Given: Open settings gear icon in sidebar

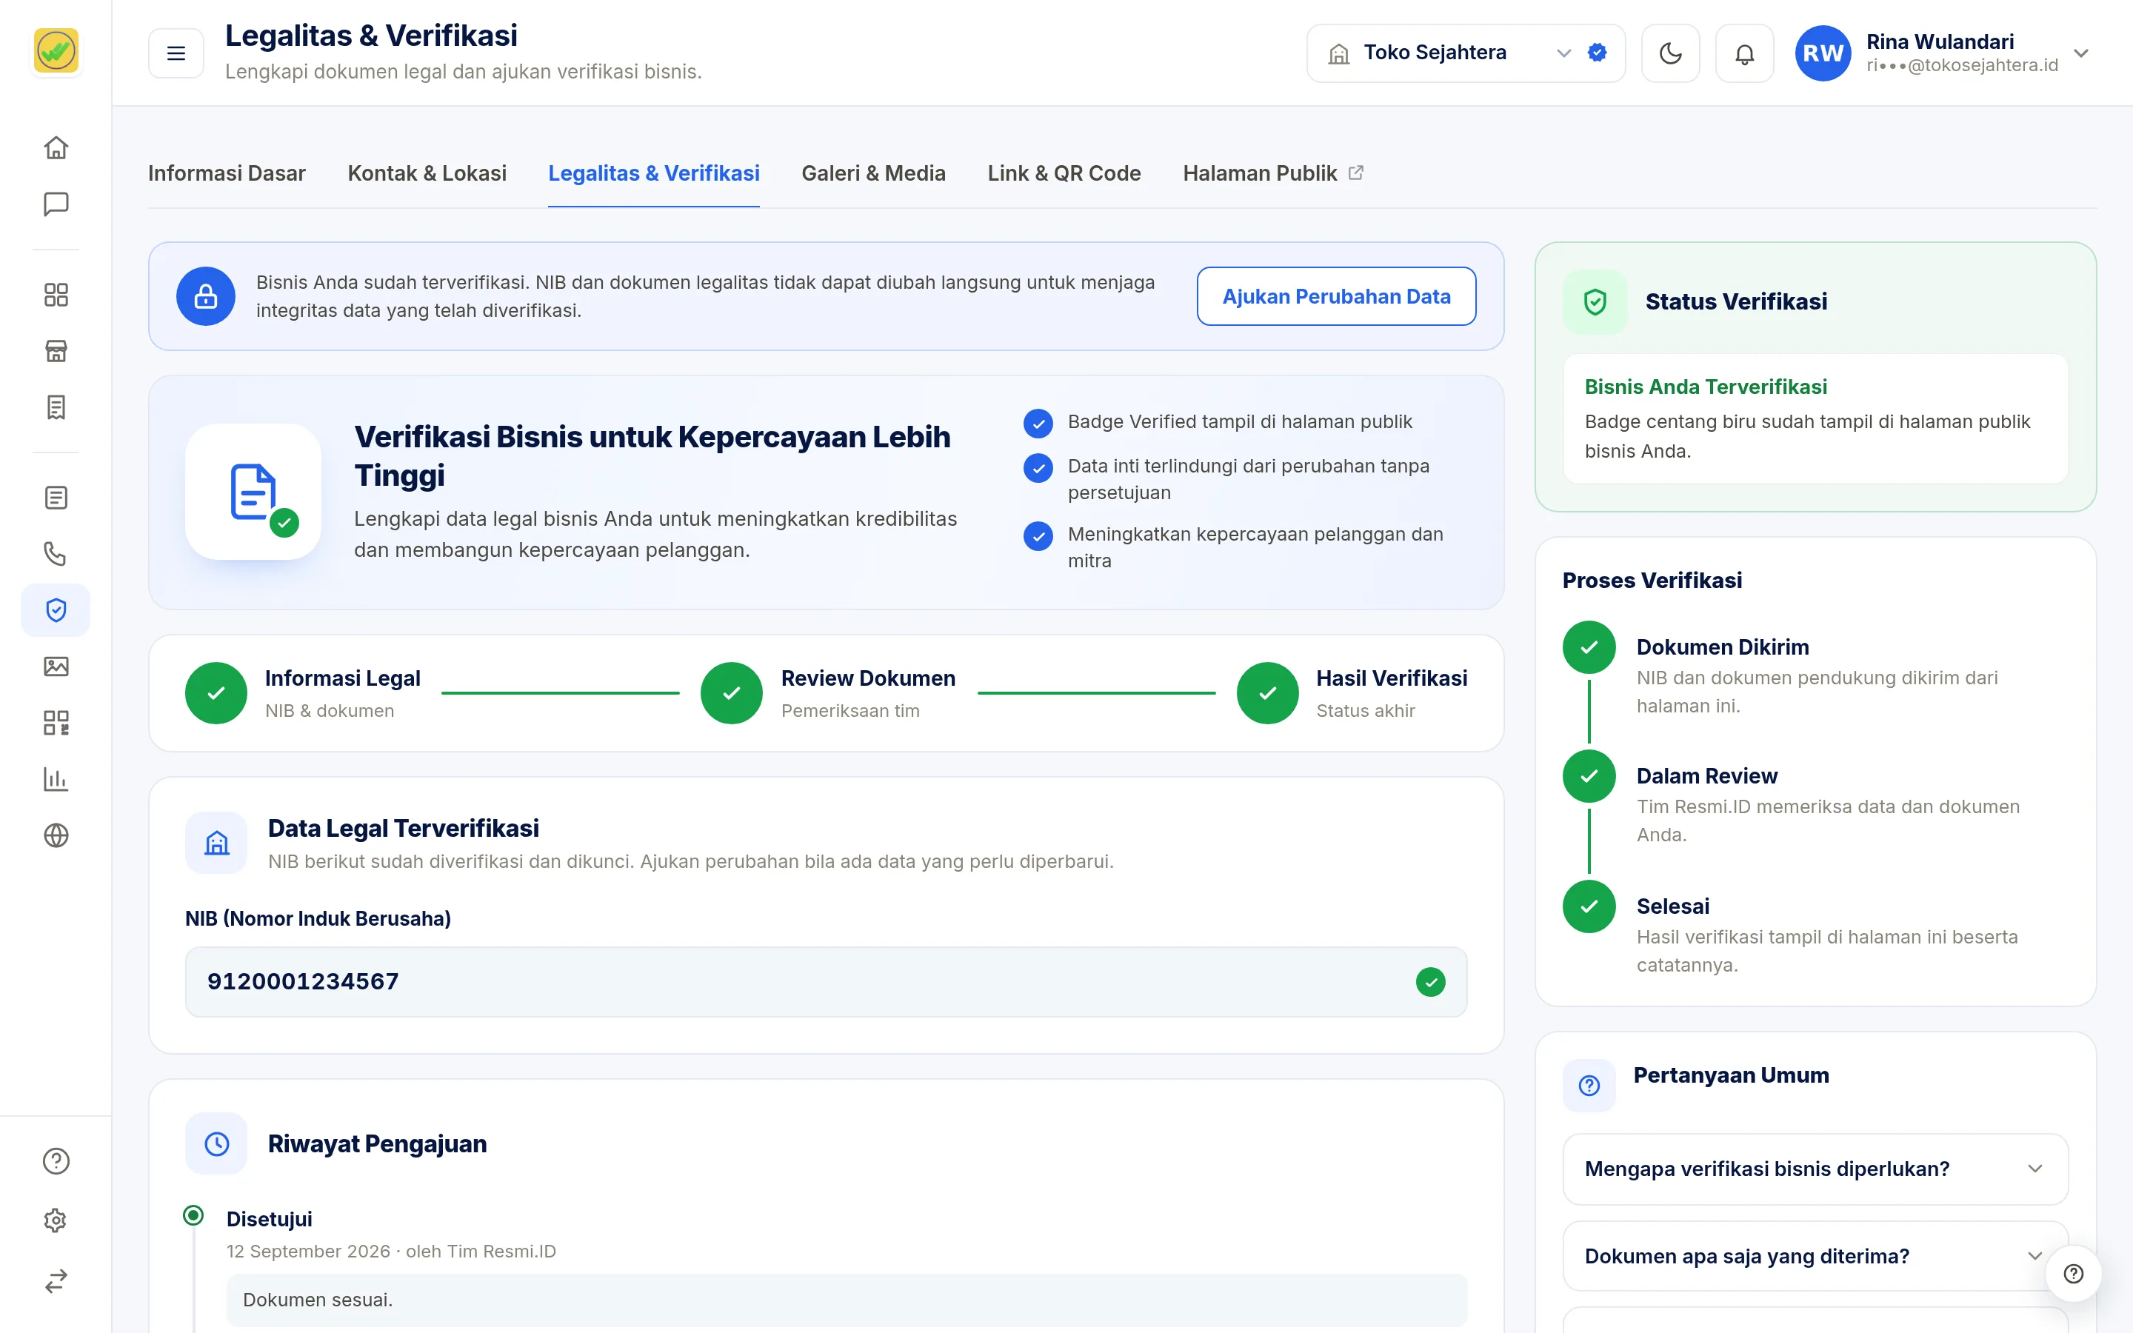Looking at the screenshot, I should pyautogui.click(x=56, y=1220).
